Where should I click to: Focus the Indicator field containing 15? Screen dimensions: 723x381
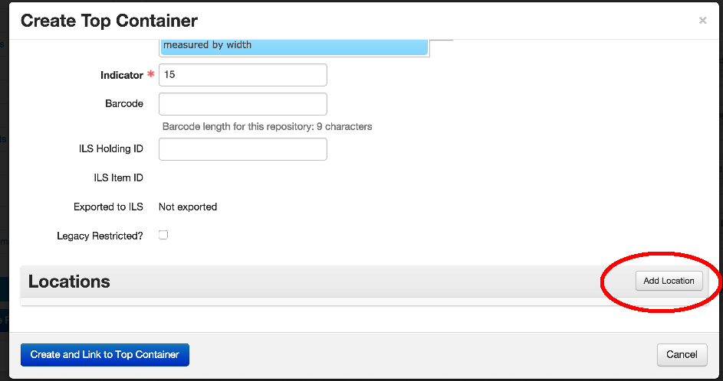pos(242,75)
